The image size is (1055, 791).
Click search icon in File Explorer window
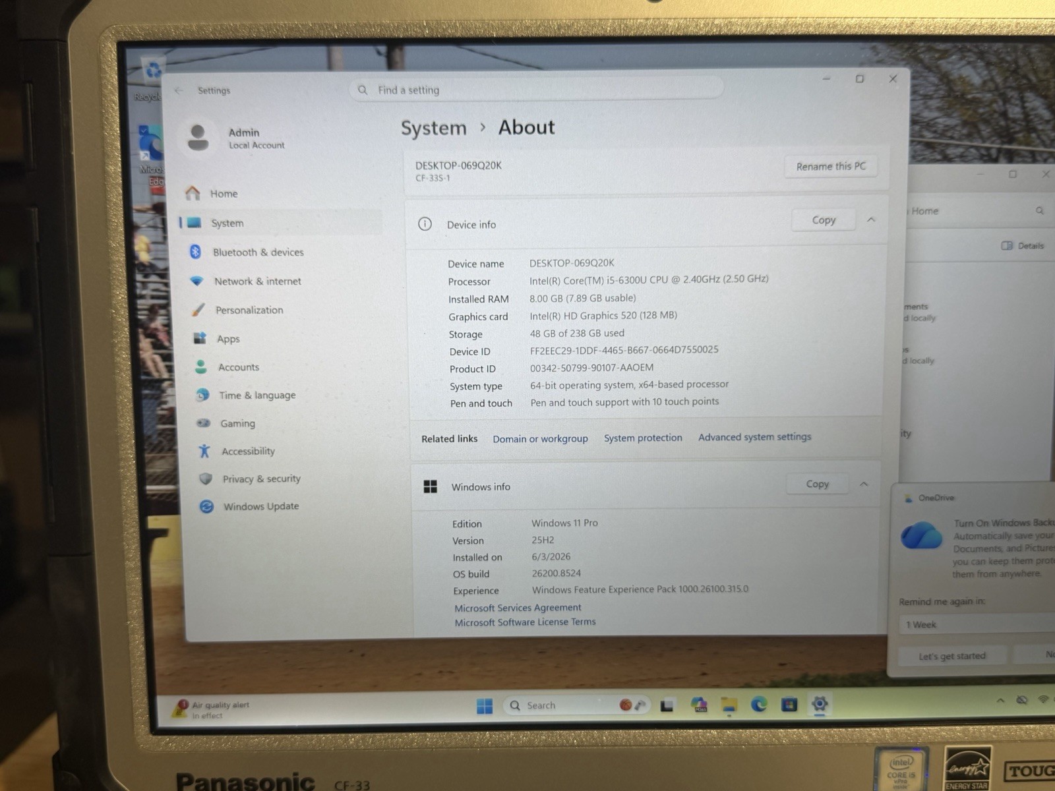pyautogui.click(x=1040, y=211)
